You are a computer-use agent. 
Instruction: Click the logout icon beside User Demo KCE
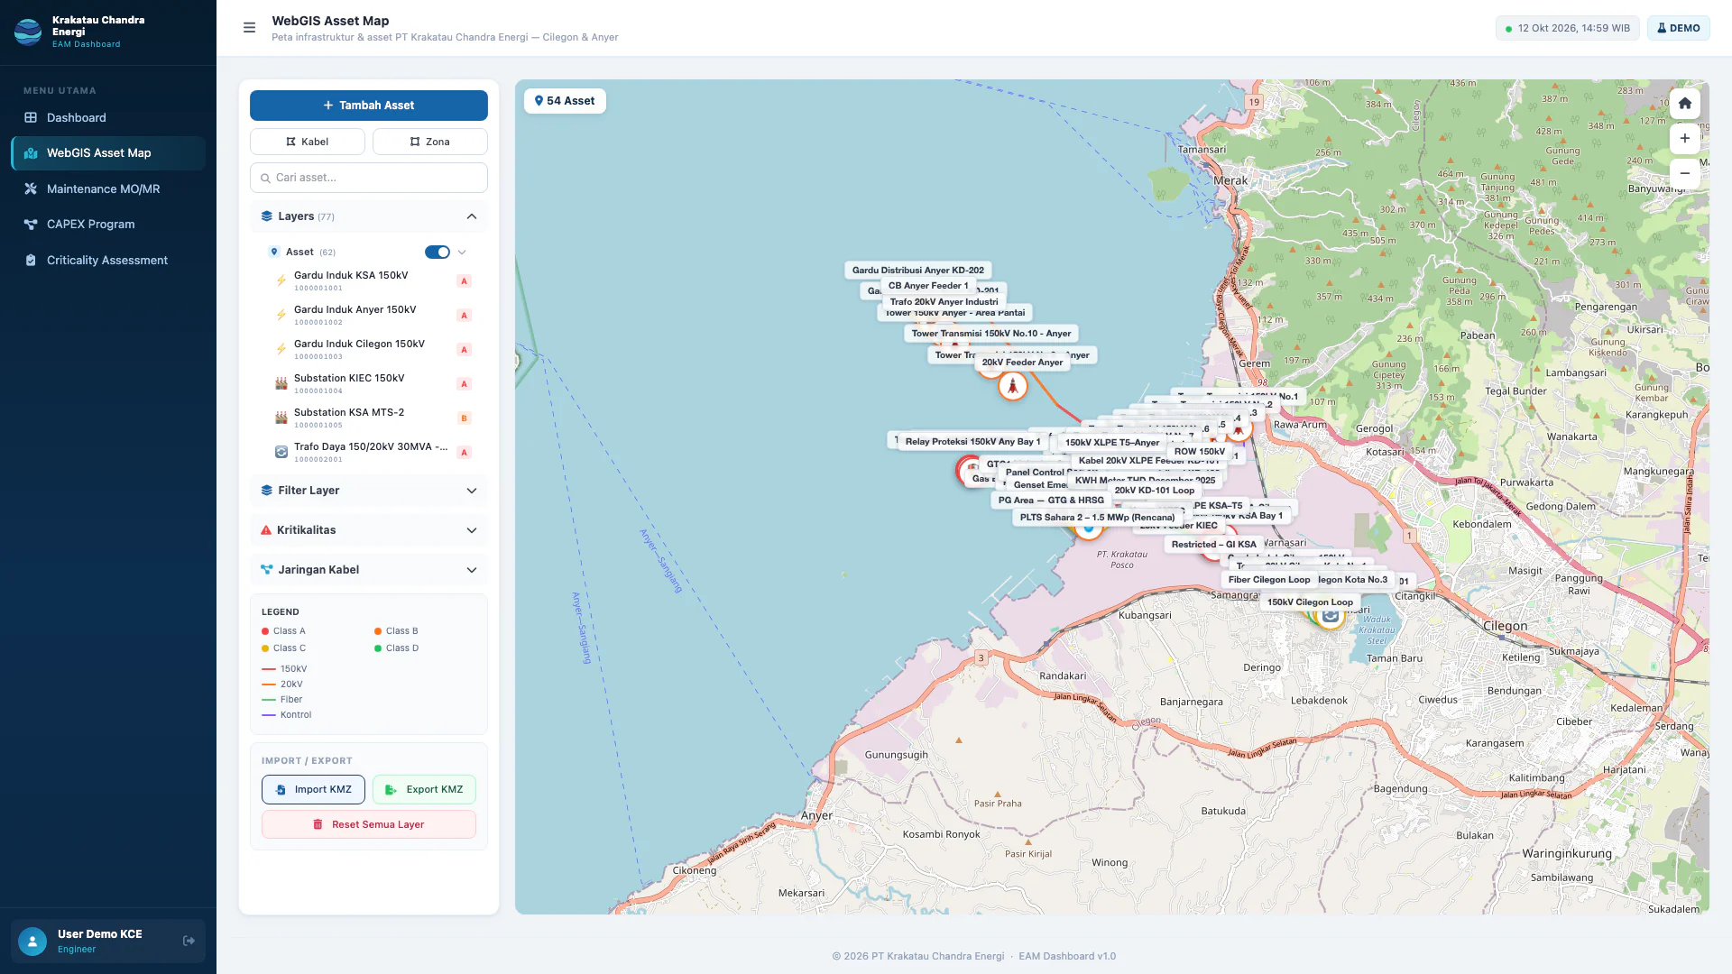[x=189, y=941]
